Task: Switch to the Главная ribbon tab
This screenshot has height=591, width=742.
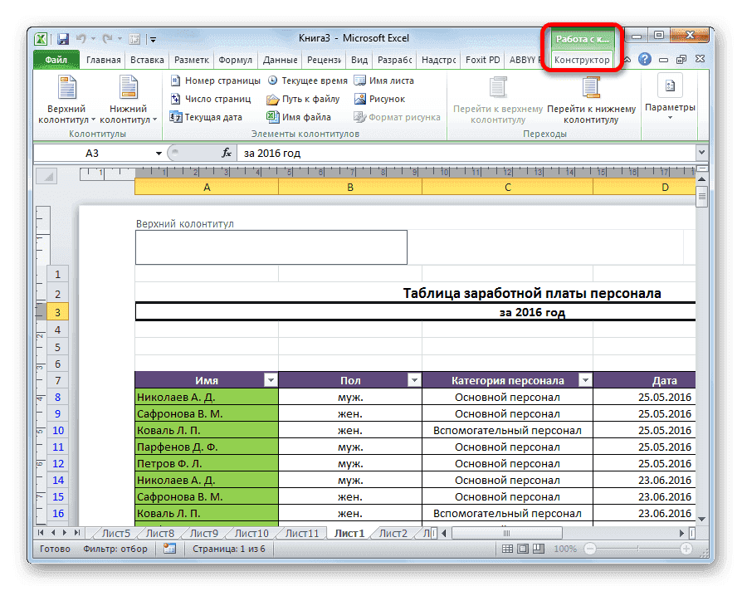Action: 104,59
